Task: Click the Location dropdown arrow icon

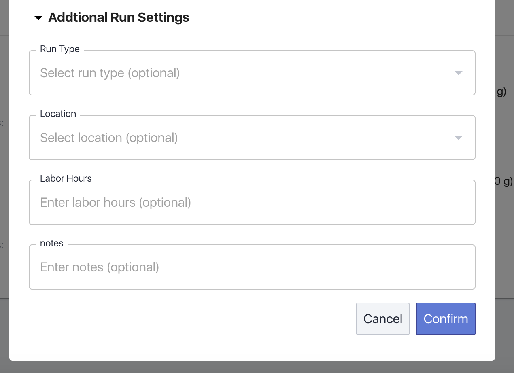Action: pos(458,138)
